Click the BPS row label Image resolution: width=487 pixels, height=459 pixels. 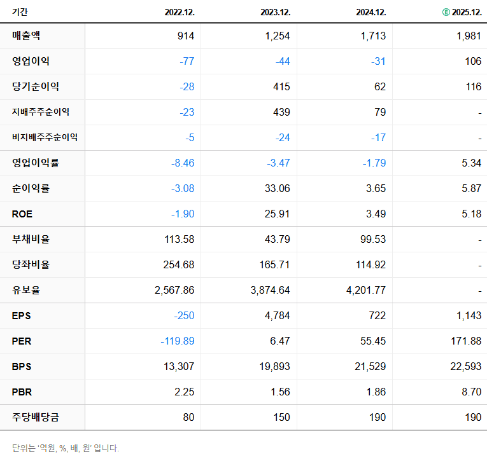22,367
